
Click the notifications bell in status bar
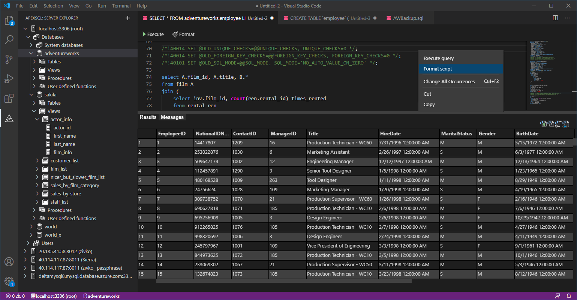pos(568,296)
